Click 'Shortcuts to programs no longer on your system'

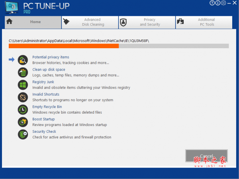point(73,100)
